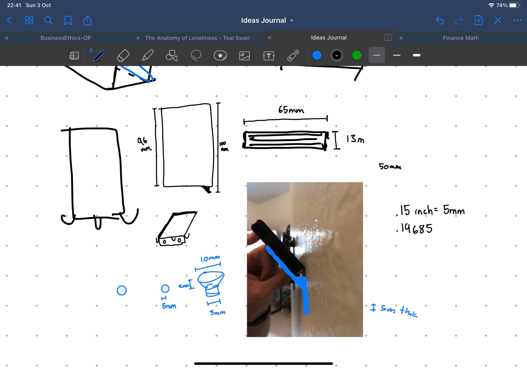Undo the last stroke

point(440,20)
